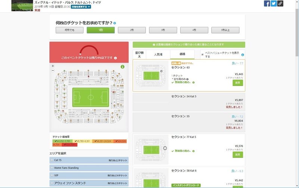The width and height of the screenshot is (299, 188).
Task: Open info icon next to best value checkbox
Action: [x=243, y=55]
